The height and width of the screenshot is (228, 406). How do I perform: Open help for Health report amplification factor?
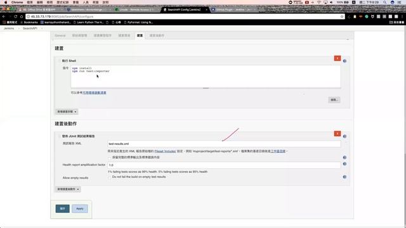(x=344, y=163)
